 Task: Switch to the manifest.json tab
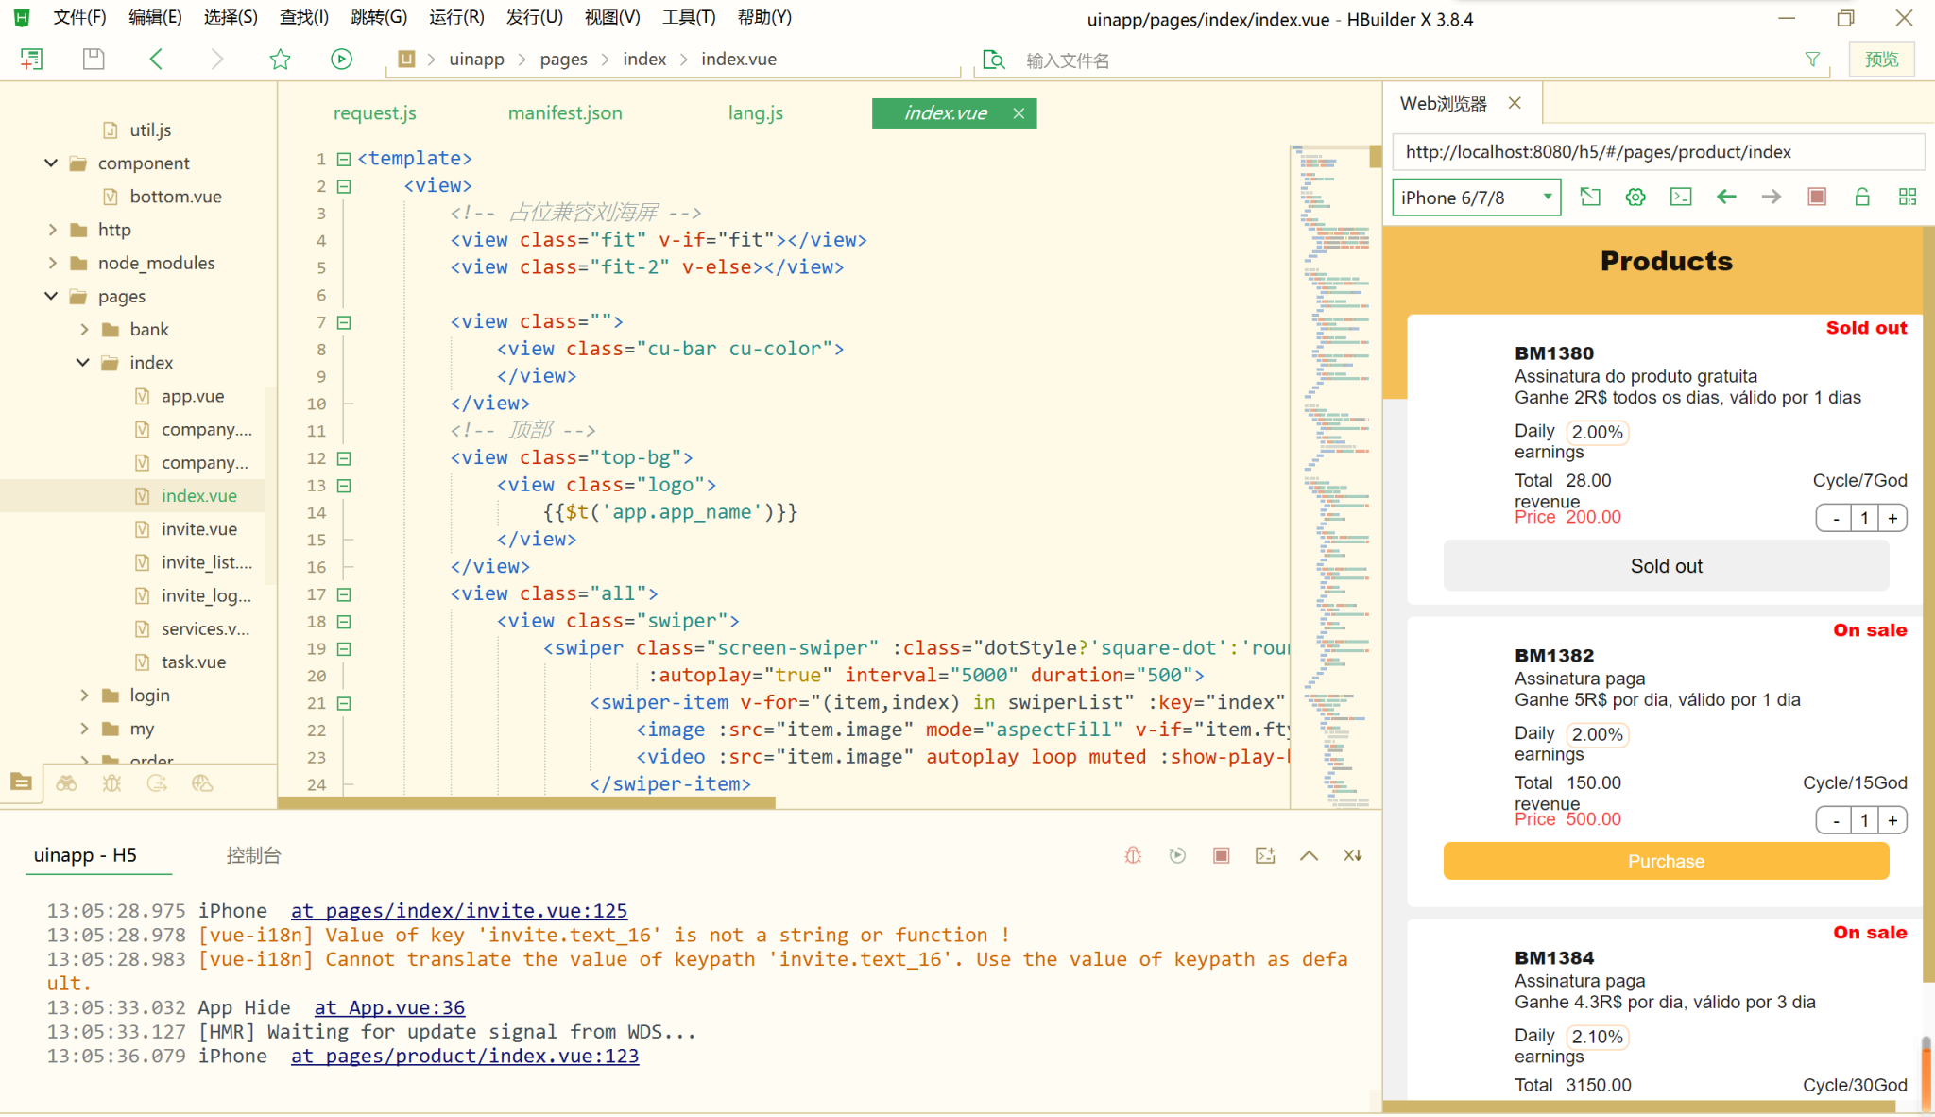point(565,113)
